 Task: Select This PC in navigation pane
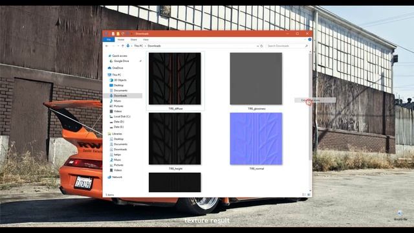pos(116,75)
